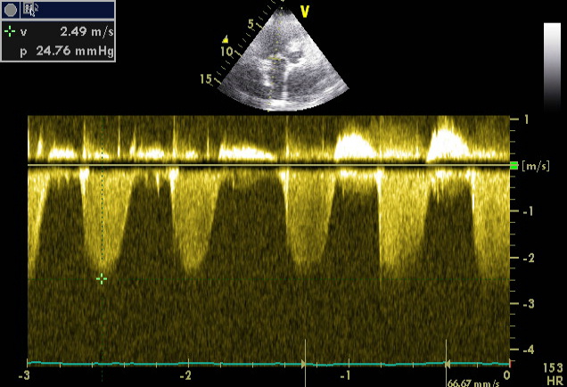Viewport: 567px width, 387px height.
Task: Select the green caliper crosshair on the Doppler spectrum
Action: [x=102, y=279]
